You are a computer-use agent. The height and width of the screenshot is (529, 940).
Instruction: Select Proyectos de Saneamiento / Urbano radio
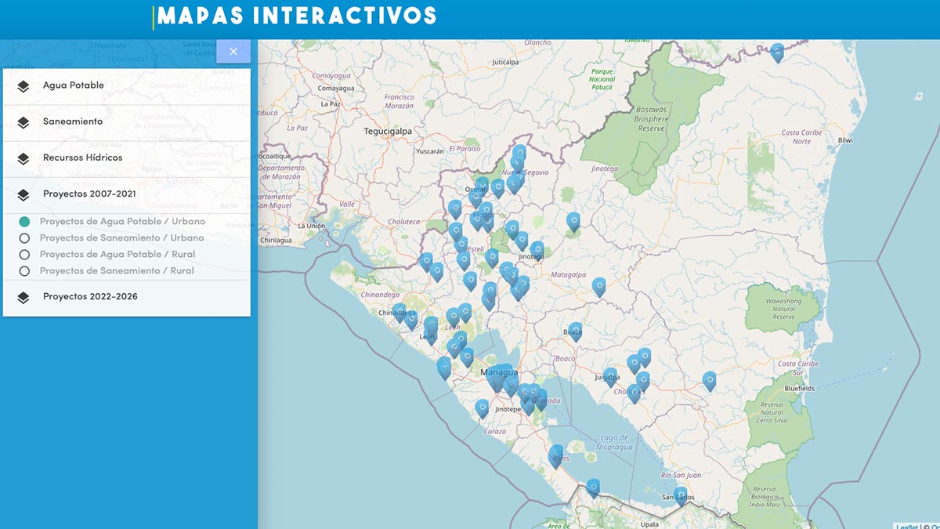coord(24,238)
